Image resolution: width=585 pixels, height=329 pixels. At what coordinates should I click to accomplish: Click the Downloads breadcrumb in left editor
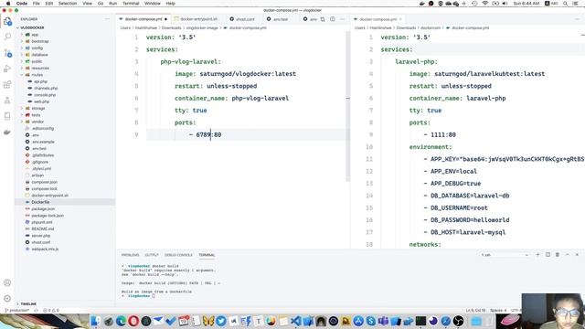coord(171,28)
